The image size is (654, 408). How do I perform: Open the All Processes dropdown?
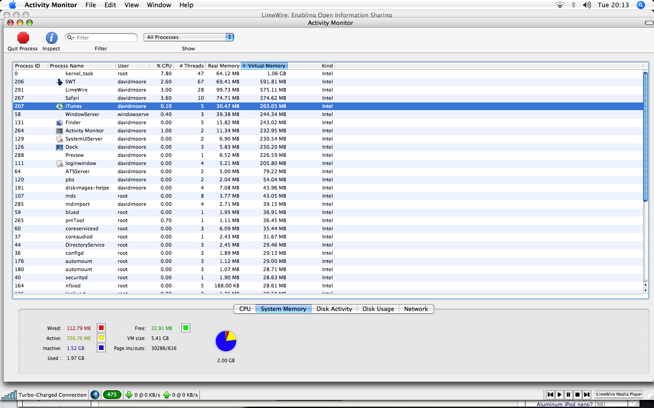pyautogui.click(x=188, y=37)
